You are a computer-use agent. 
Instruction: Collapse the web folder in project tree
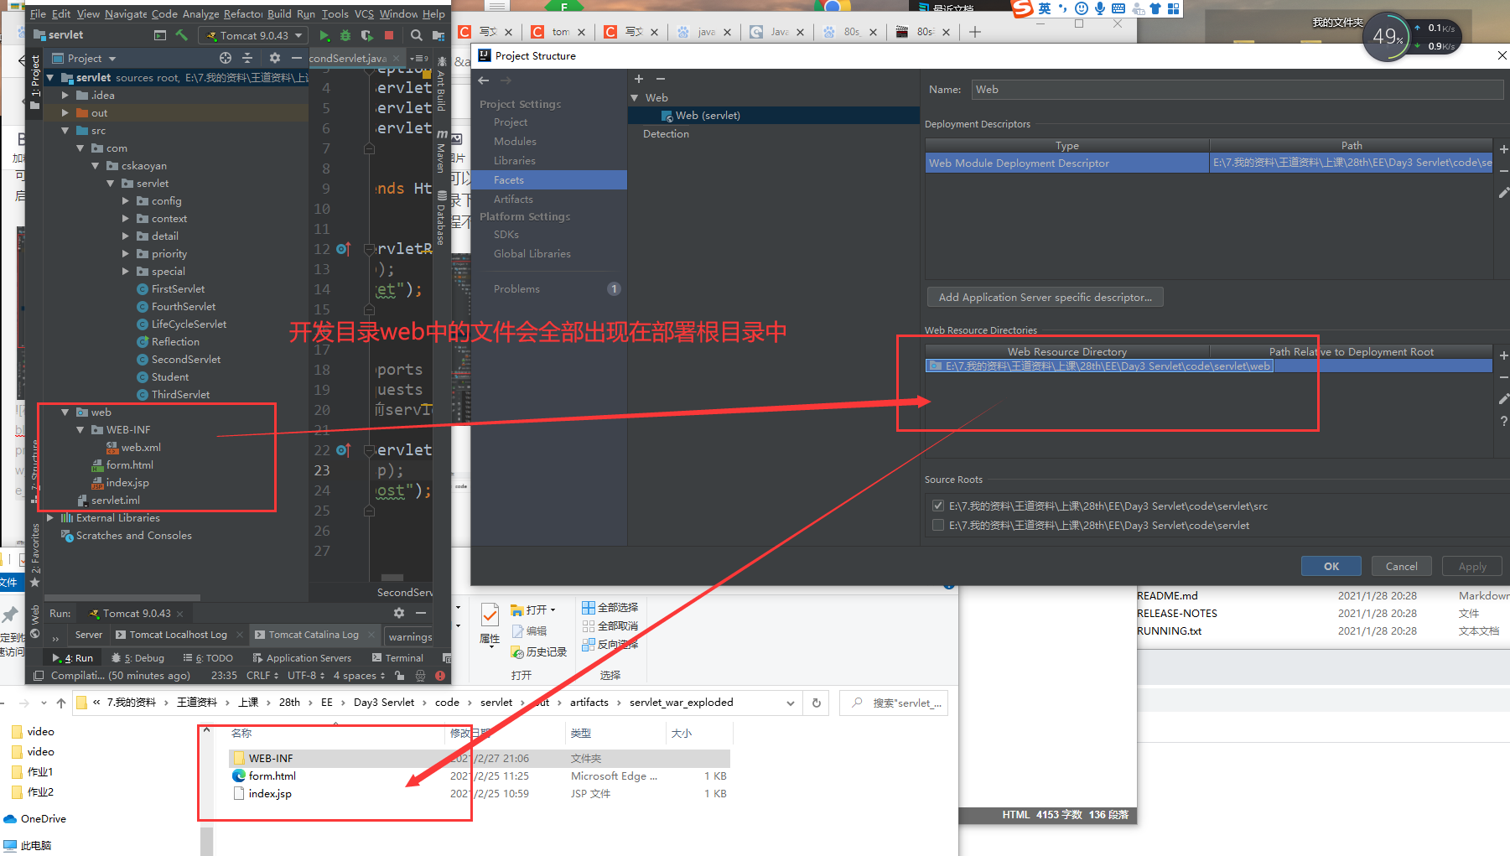coord(65,412)
